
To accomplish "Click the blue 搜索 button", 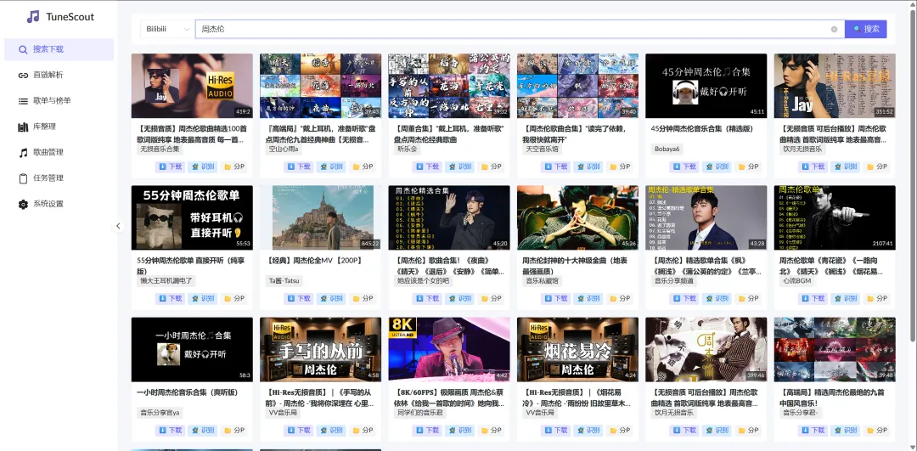I will (865, 29).
